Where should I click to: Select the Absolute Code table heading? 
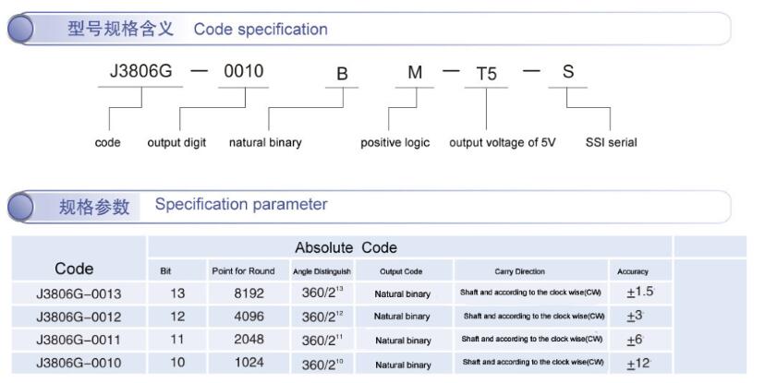click(346, 247)
